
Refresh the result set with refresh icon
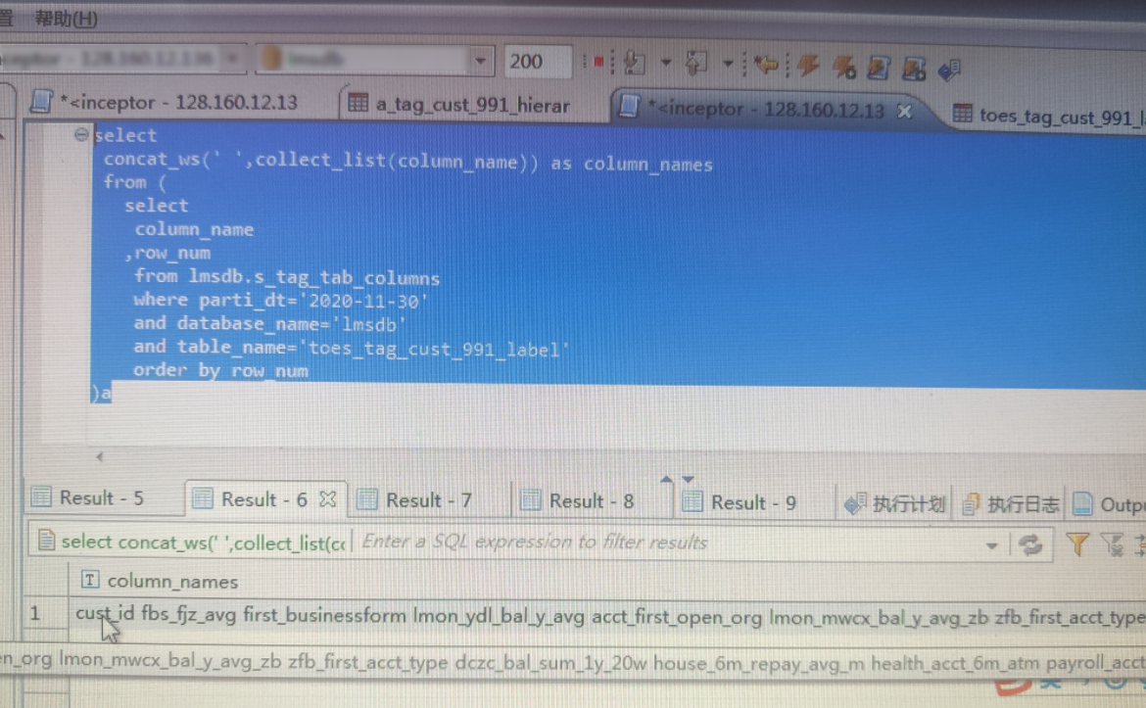coord(1029,544)
